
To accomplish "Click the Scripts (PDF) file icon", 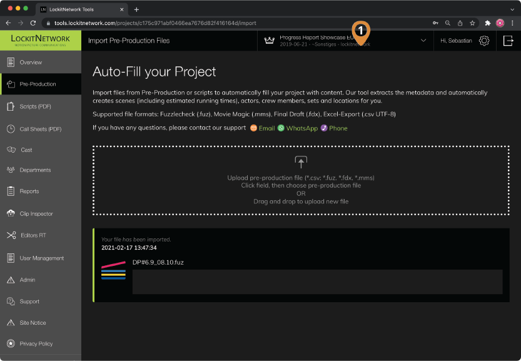I will pos(11,106).
